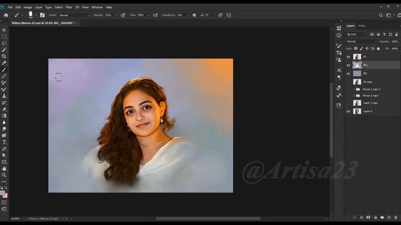Switch to the Paths tab

click(362, 26)
